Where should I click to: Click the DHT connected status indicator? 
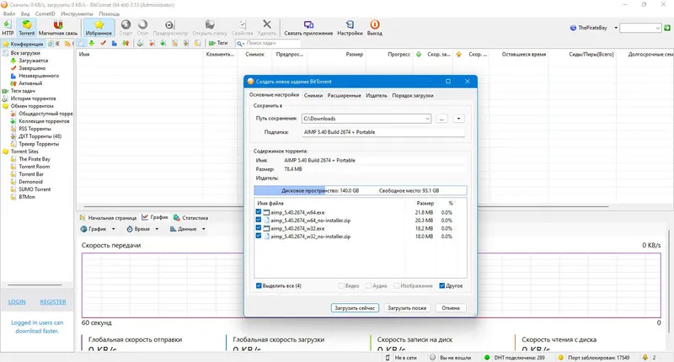514,357
